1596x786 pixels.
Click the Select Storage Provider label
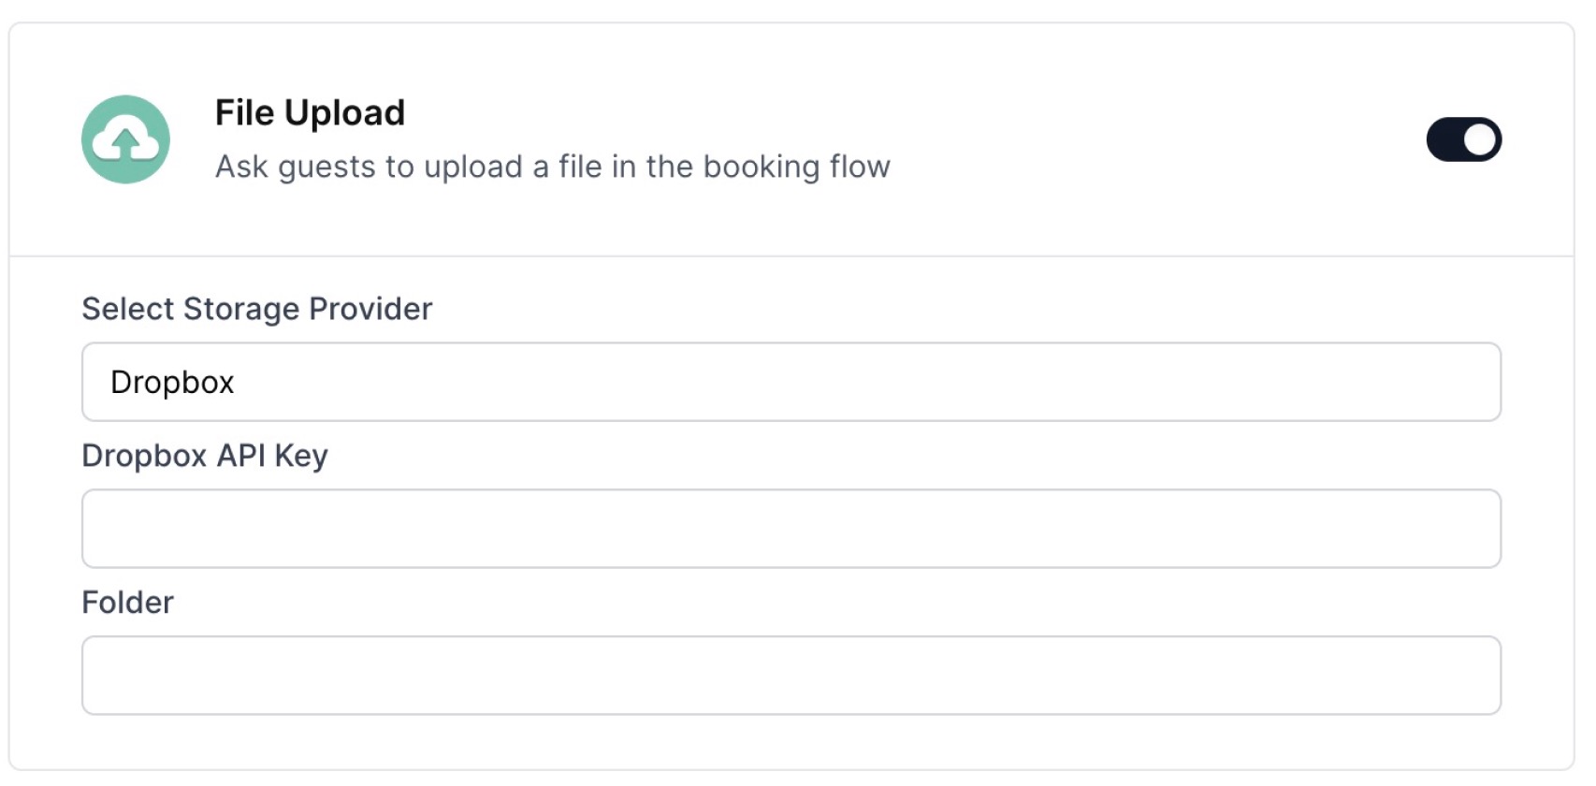(x=256, y=309)
